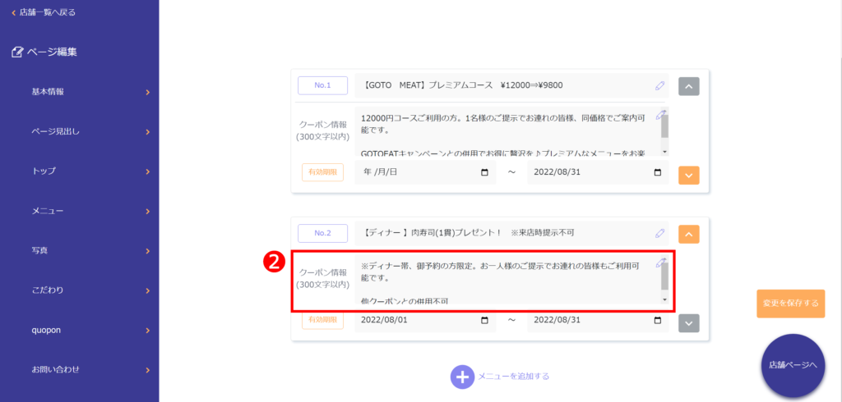Screen dimensions: 842x402
Task: Move coupon No.1 down with orange arrow
Action: [x=688, y=175]
